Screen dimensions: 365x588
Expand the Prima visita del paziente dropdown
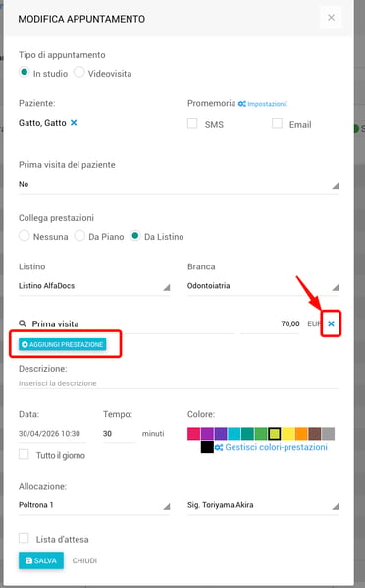point(179,184)
